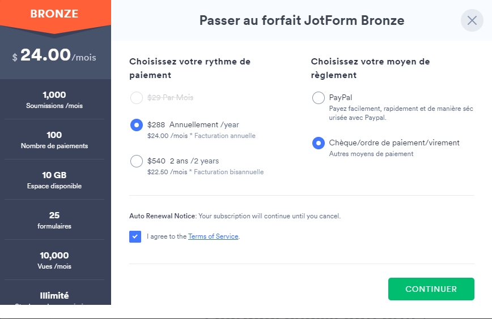Select the $540 2 ans billing option
This screenshot has width=492, height=319.
pos(137,161)
